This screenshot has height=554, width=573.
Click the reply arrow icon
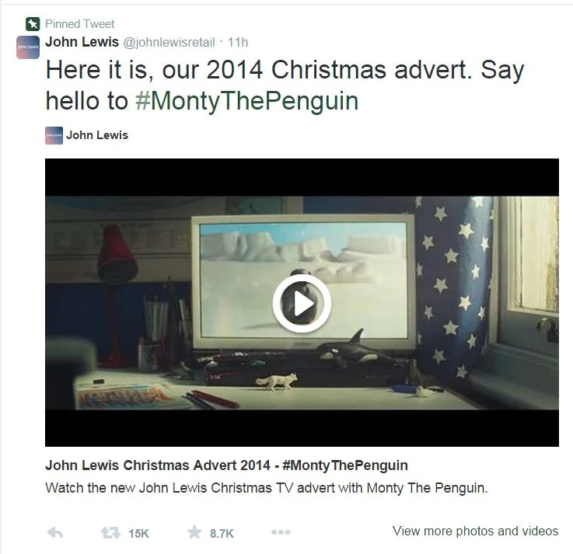pos(55,533)
